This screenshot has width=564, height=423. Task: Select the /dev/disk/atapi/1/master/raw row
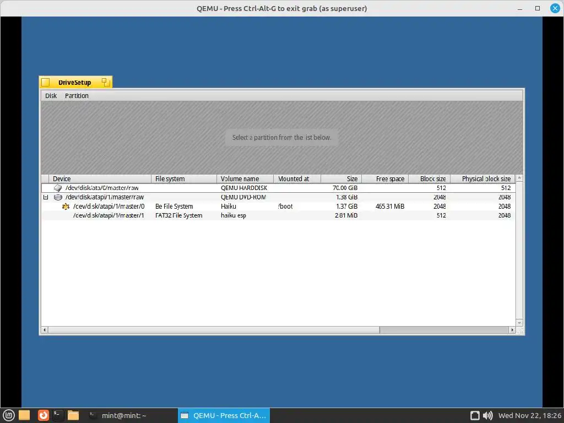[x=278, y=197]
